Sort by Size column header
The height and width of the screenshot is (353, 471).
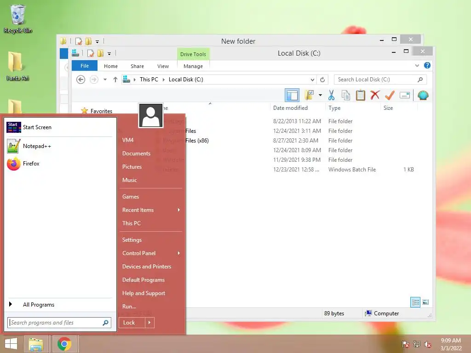(388, 108)
